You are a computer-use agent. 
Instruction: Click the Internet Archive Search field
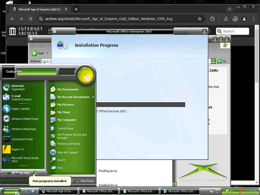(233, 31)
